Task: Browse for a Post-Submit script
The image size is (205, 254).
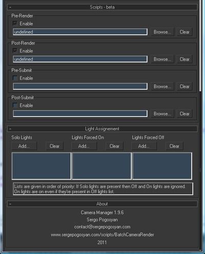Action: coord(162,114)
